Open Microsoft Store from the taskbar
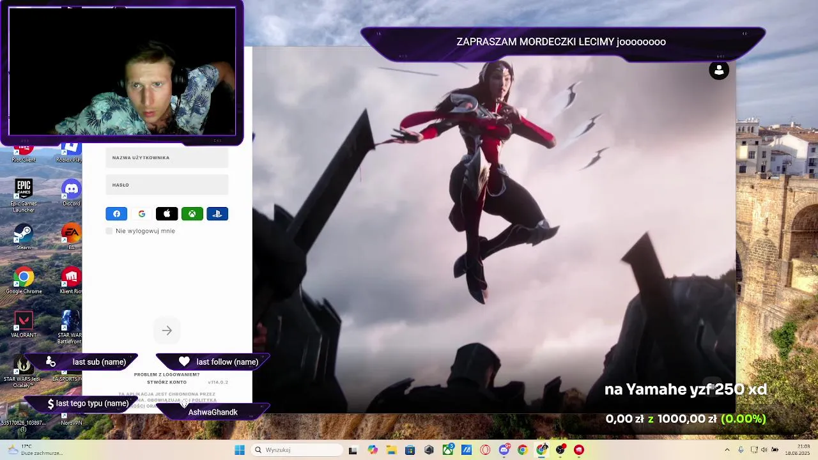 [x=410, y=450]
